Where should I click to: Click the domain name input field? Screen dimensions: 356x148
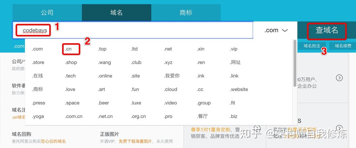(133, 30)
